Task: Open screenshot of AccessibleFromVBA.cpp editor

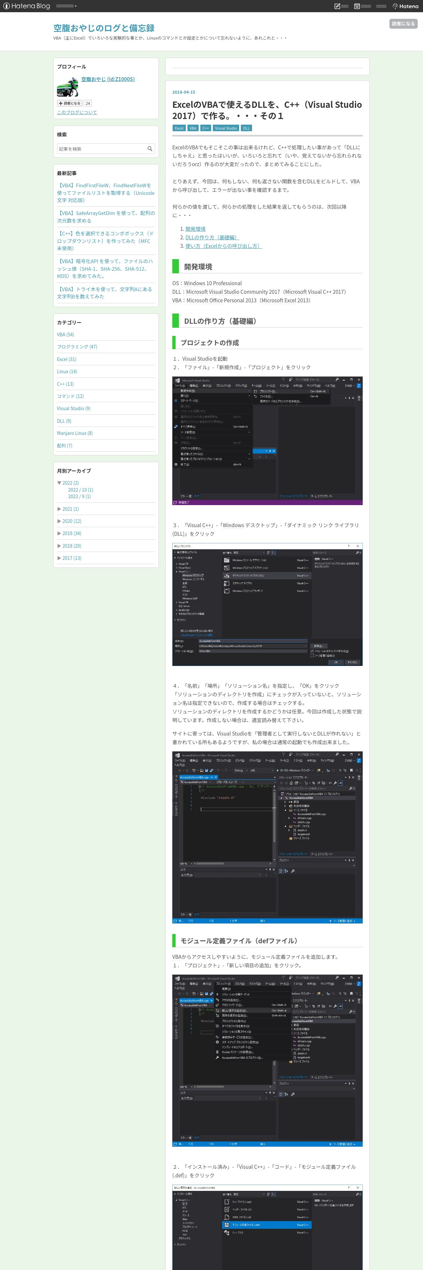Action: tap(268, 837)
